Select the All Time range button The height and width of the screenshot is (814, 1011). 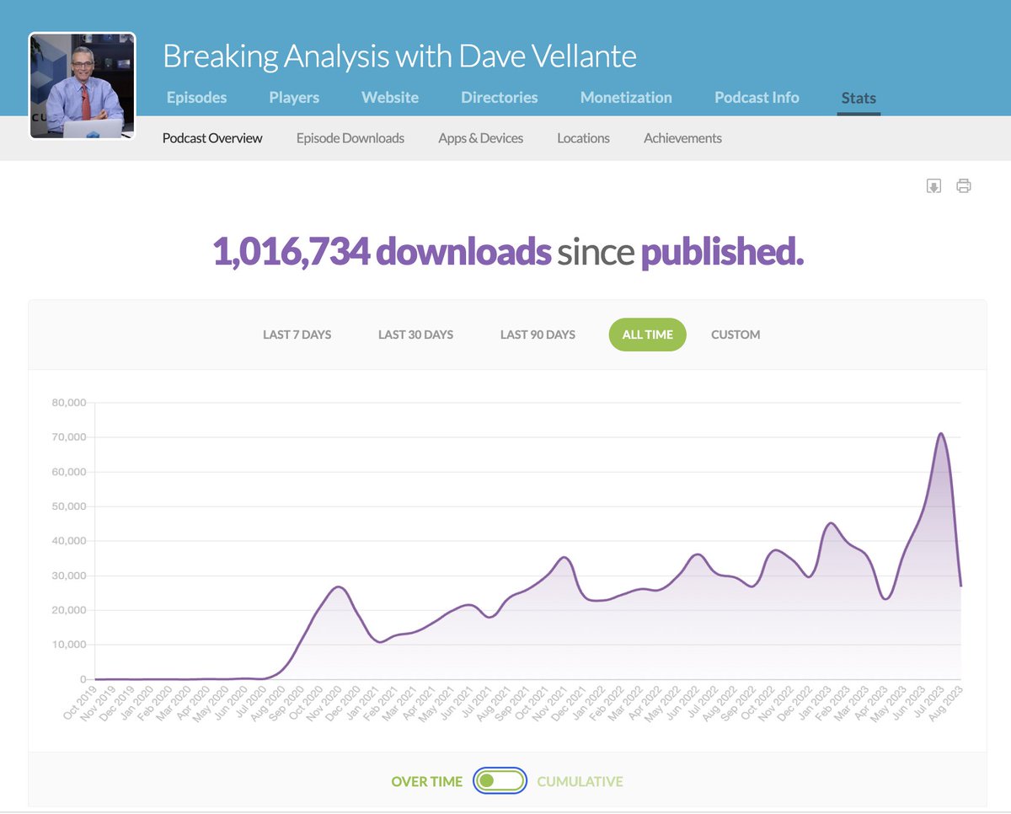(647, 335)
